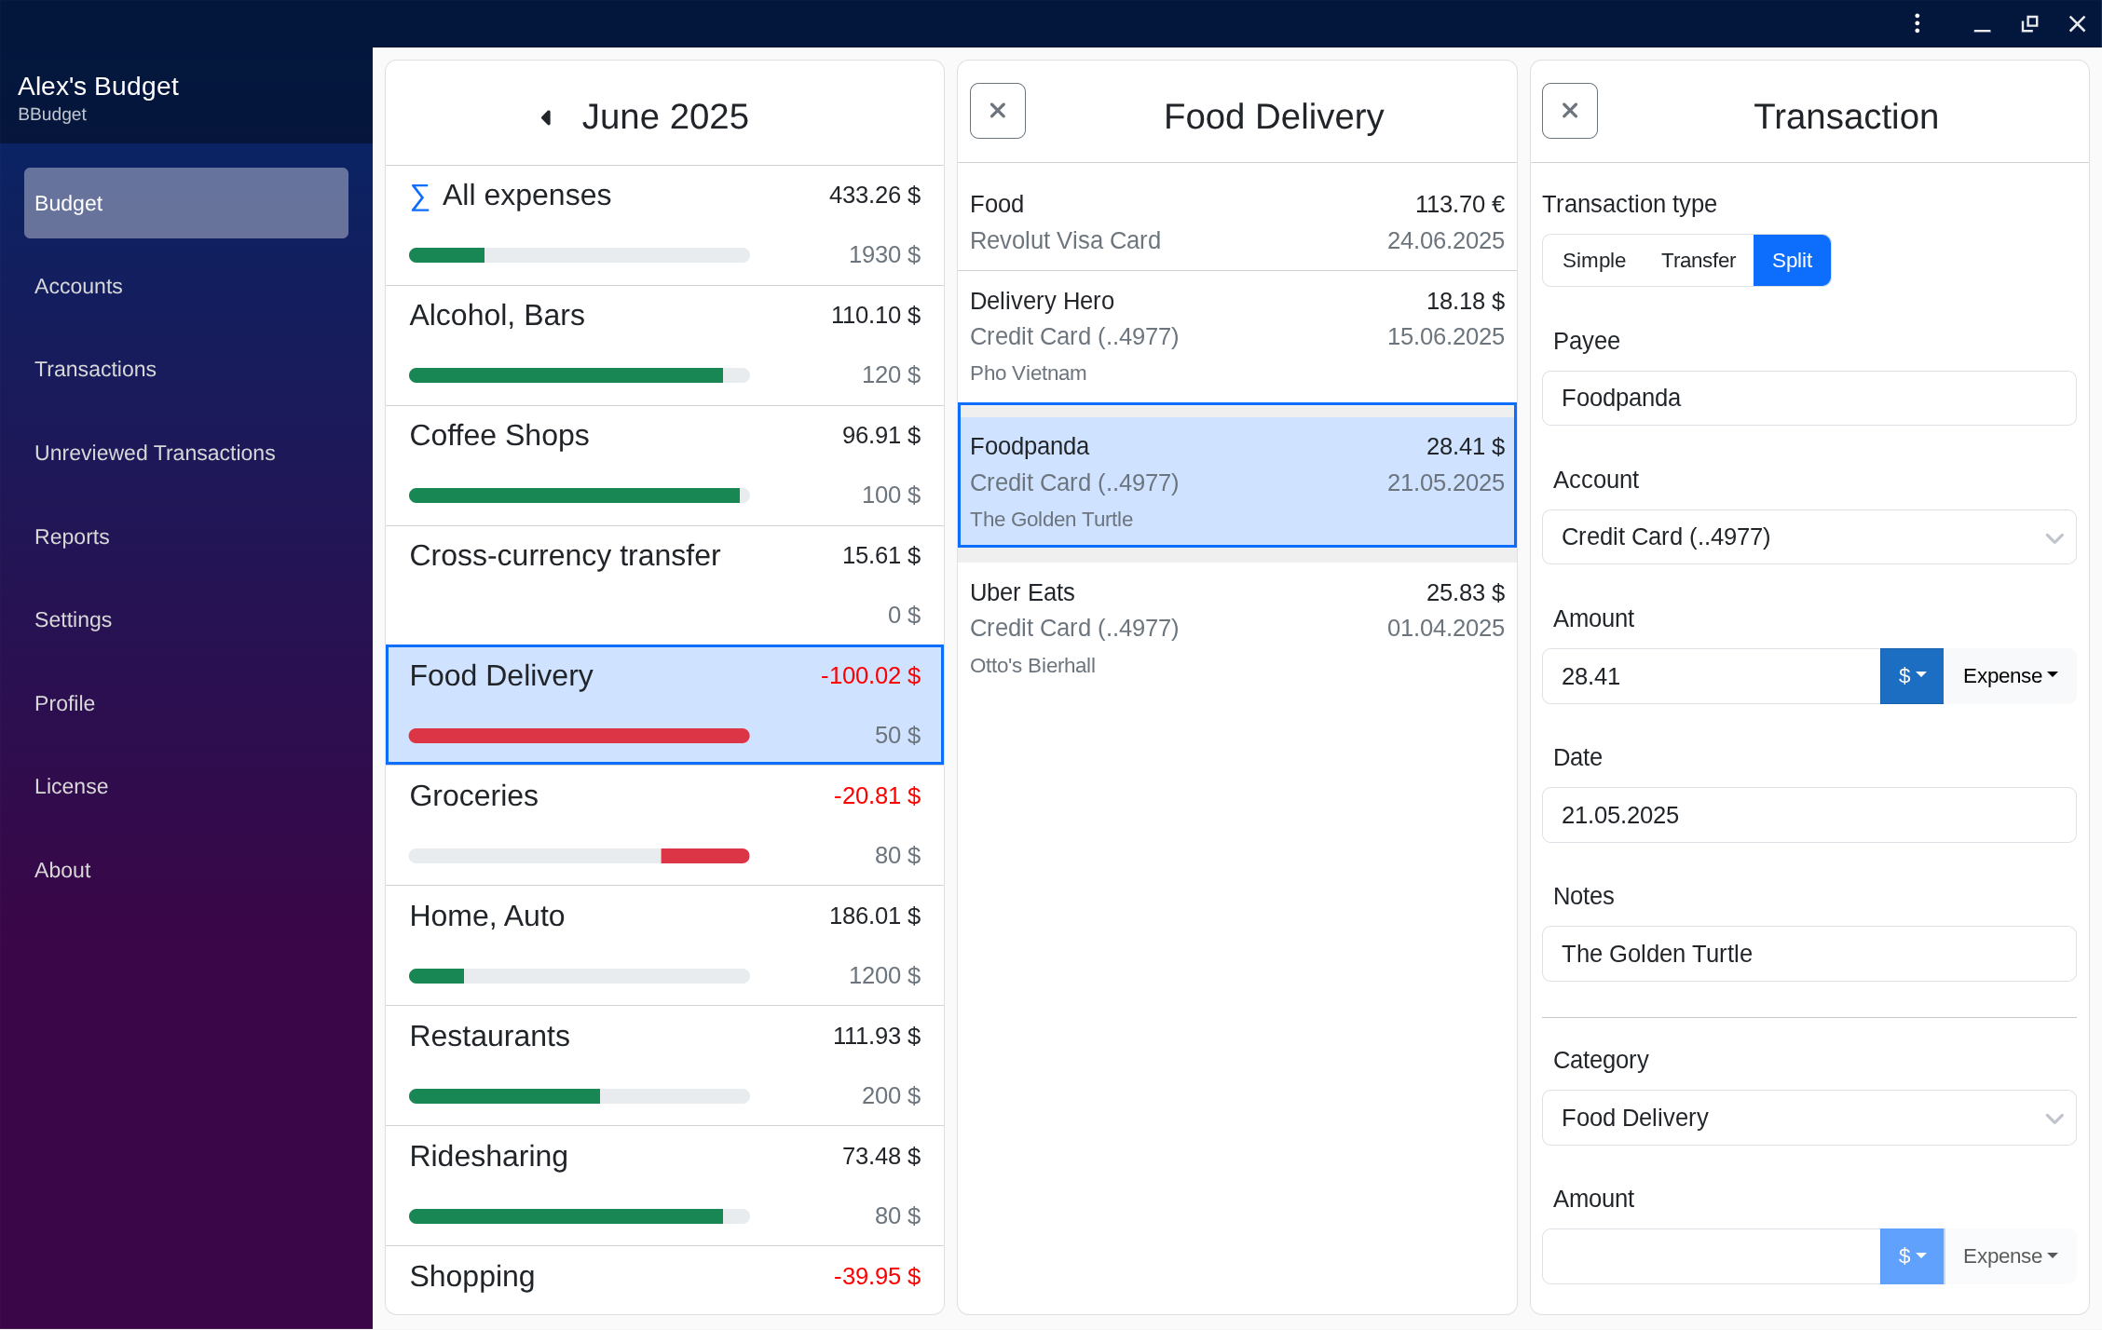This screenshot has width=2102, height=1330.
Task: Click the Payee field with Foodpanda
Action: pos(1809,399)
